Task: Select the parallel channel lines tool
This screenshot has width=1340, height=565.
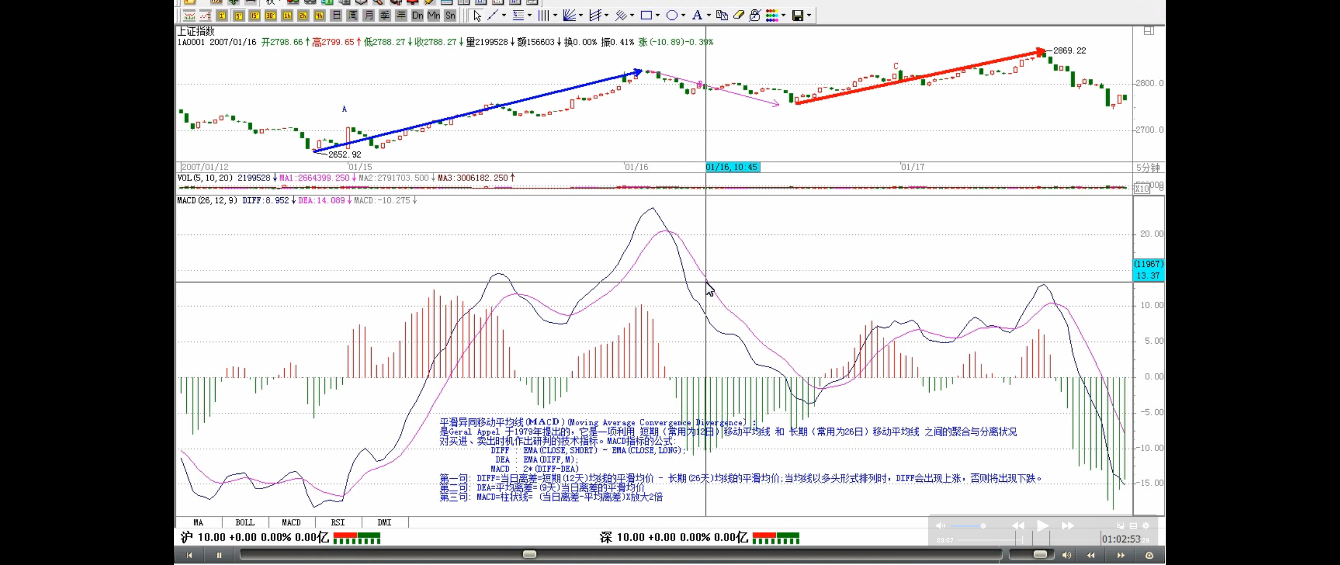Action: 595,16
